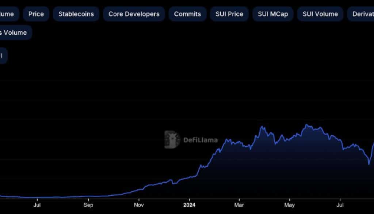
Task: Show the SUI MCap series
Action: (273, 14)
